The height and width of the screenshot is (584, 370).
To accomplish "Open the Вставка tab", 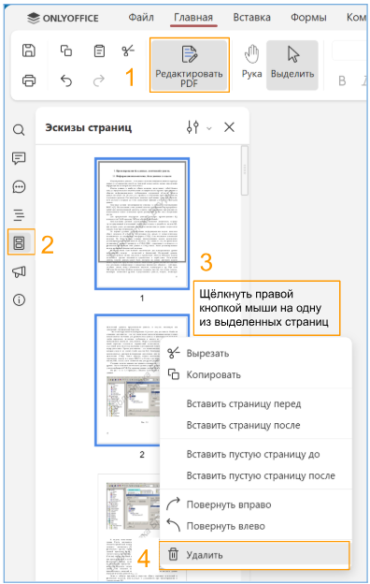I will pyautogui.click(x=251, y=18).
